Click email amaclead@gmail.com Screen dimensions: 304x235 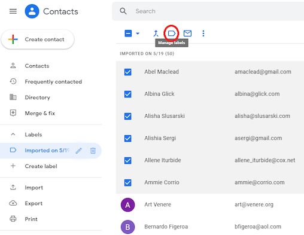[x=263, y=72]
